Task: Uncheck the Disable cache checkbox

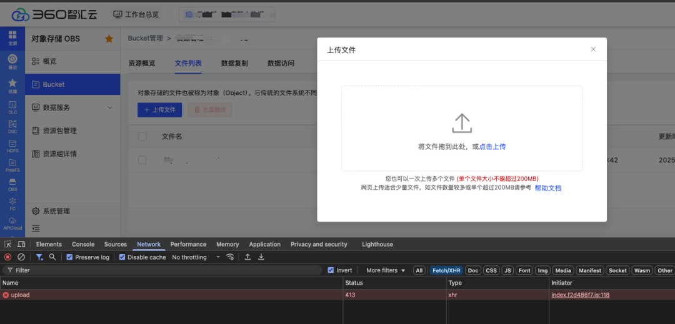Action: tap(122, 257)
